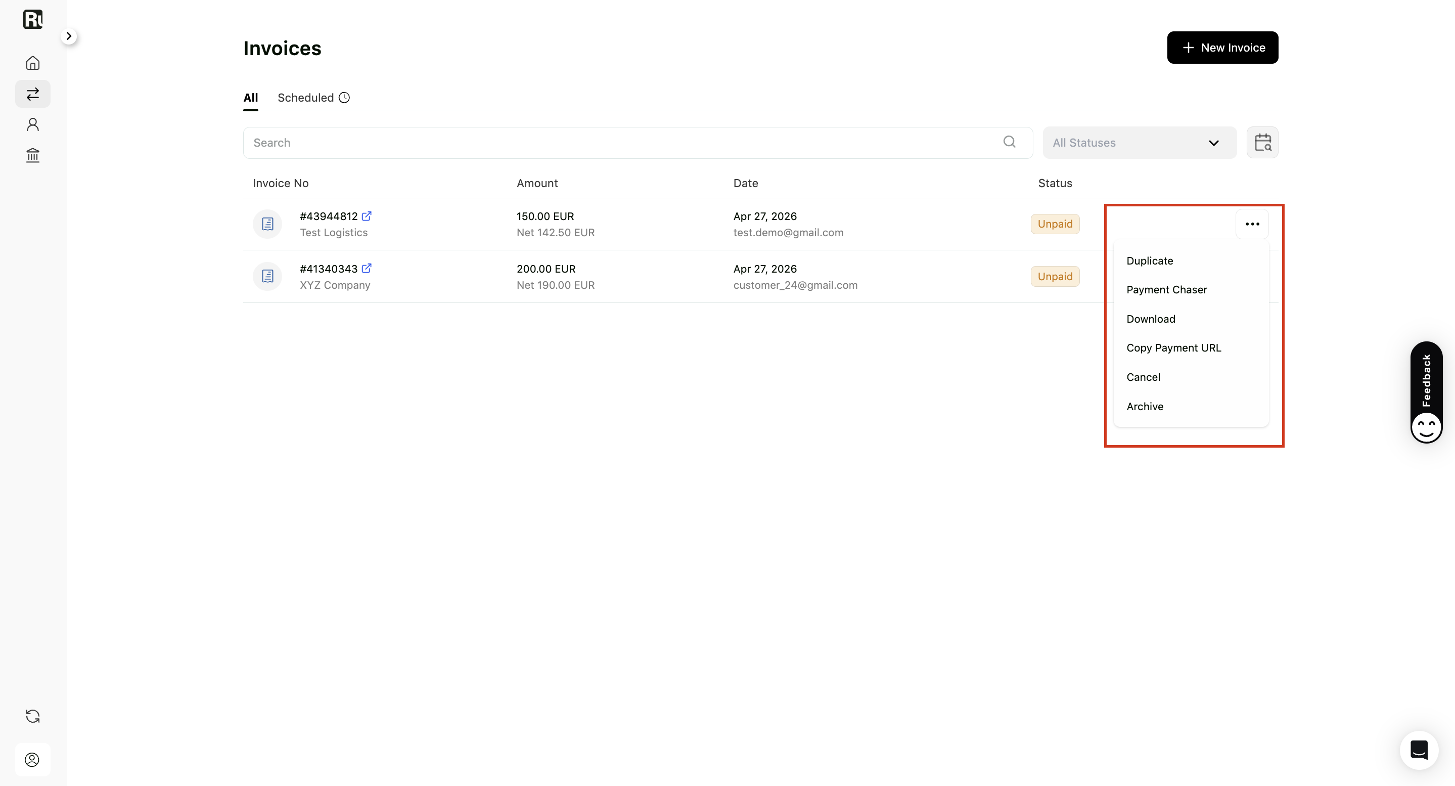Click the XYZ Company customer name
Viewport: 1455px width, 786px height.
(335, 285)
